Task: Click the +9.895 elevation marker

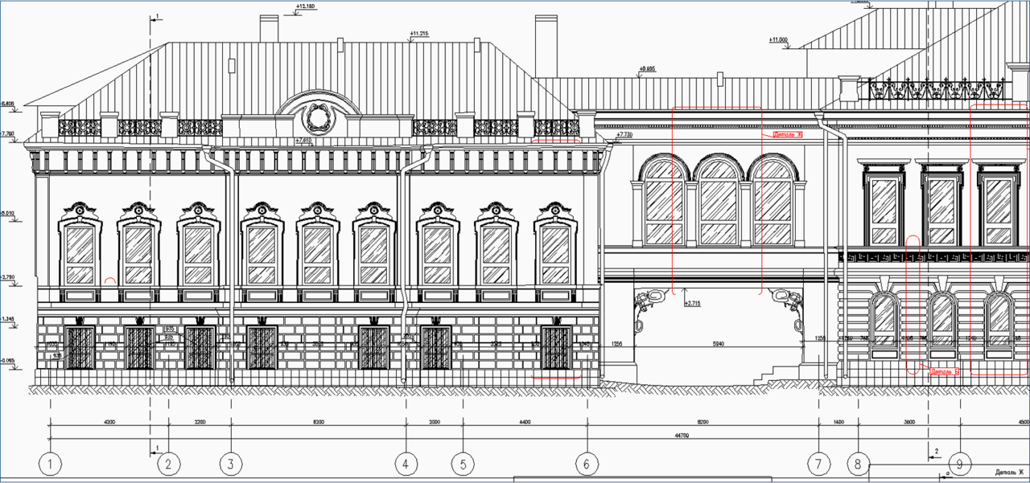Action: point(647,69)
